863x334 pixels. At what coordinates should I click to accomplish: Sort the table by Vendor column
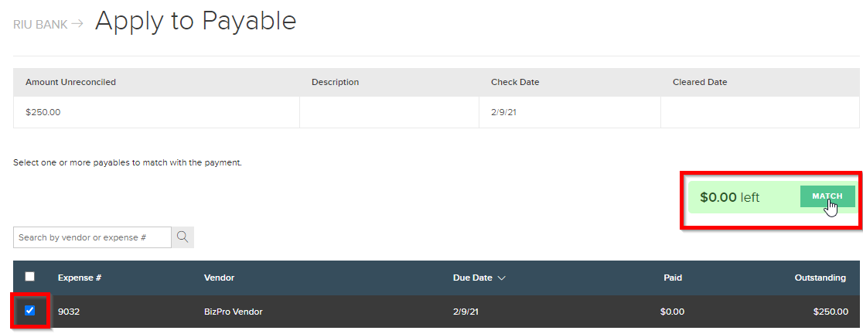[219, 278]
